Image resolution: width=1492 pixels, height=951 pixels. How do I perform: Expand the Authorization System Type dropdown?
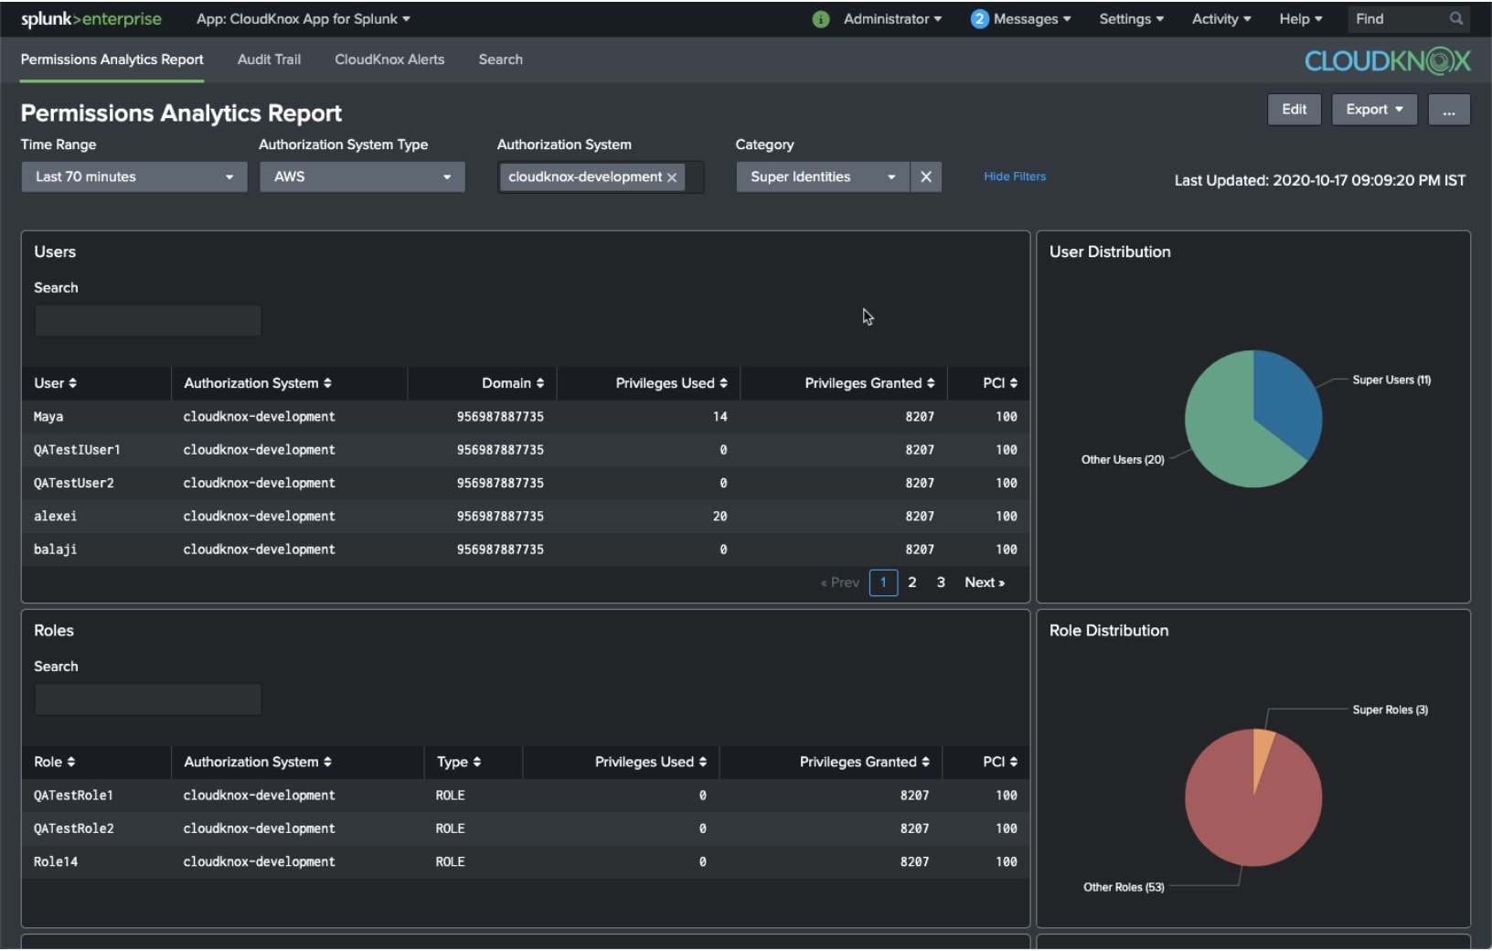point(362,176)
